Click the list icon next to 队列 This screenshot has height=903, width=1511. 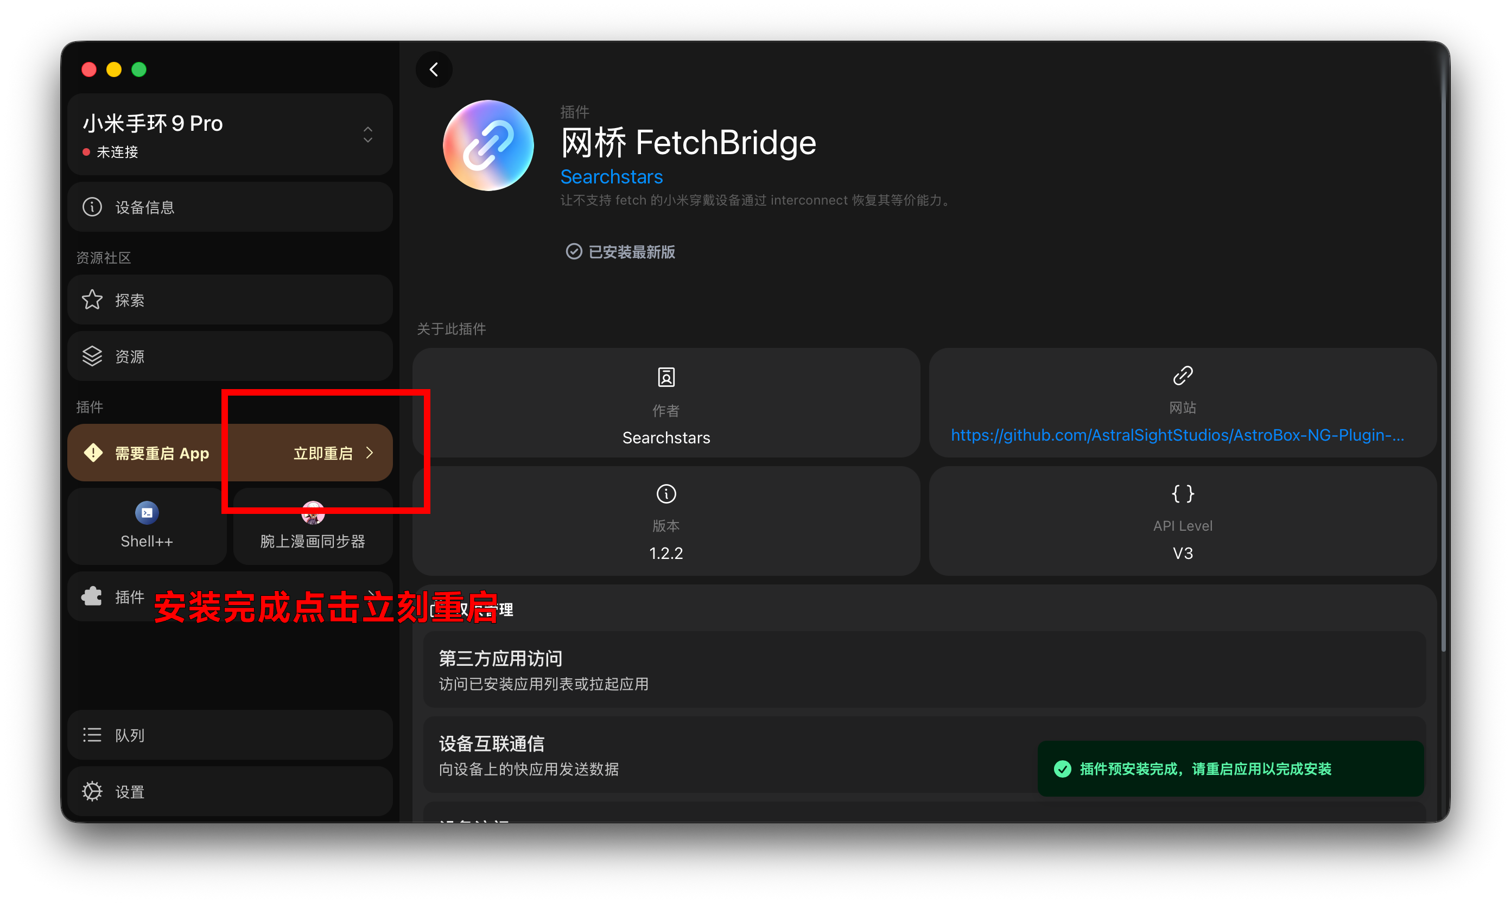[x=92, y=735]
